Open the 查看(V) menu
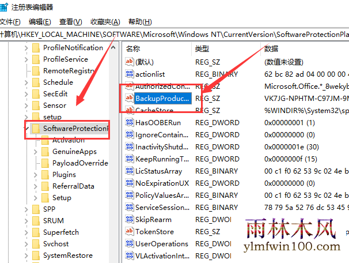The height and width of the screenshot is (263, 349). point(71,22)
